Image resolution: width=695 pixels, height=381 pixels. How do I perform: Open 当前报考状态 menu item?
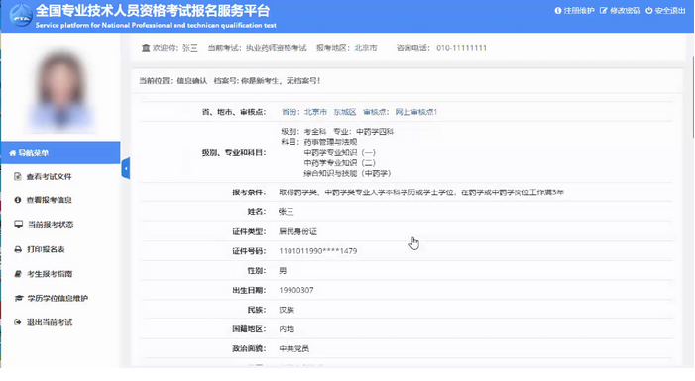pos(51,225)
